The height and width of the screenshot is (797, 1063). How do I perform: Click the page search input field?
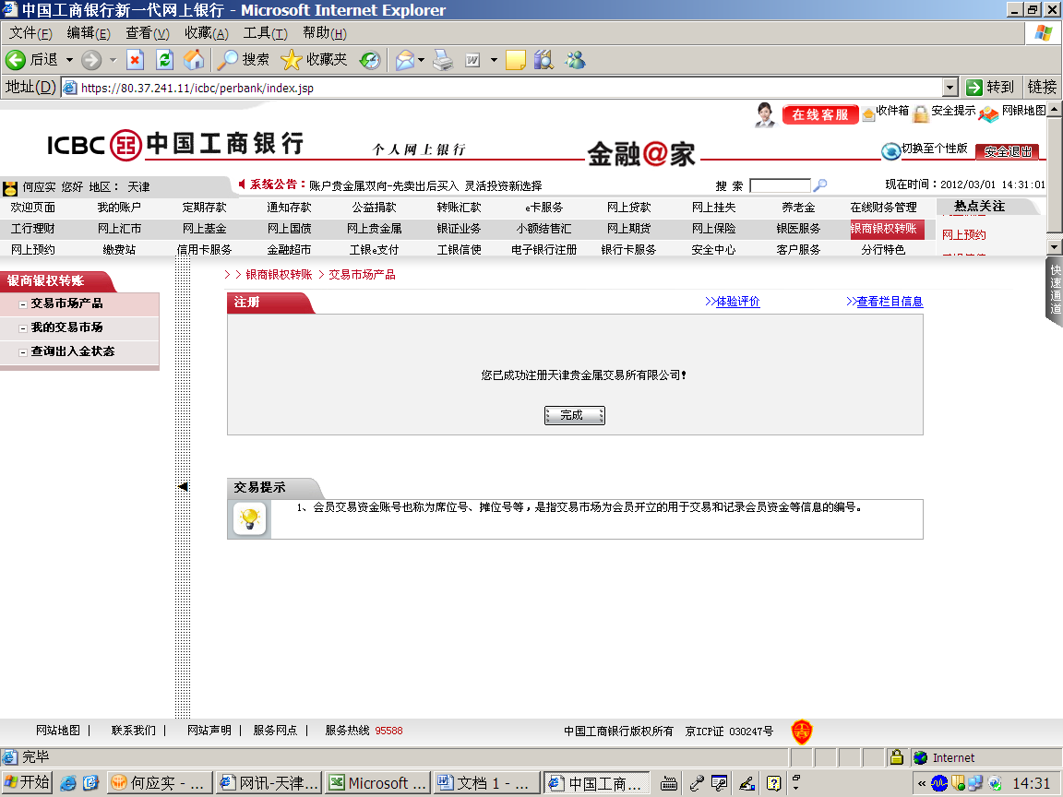click(781, 185)
